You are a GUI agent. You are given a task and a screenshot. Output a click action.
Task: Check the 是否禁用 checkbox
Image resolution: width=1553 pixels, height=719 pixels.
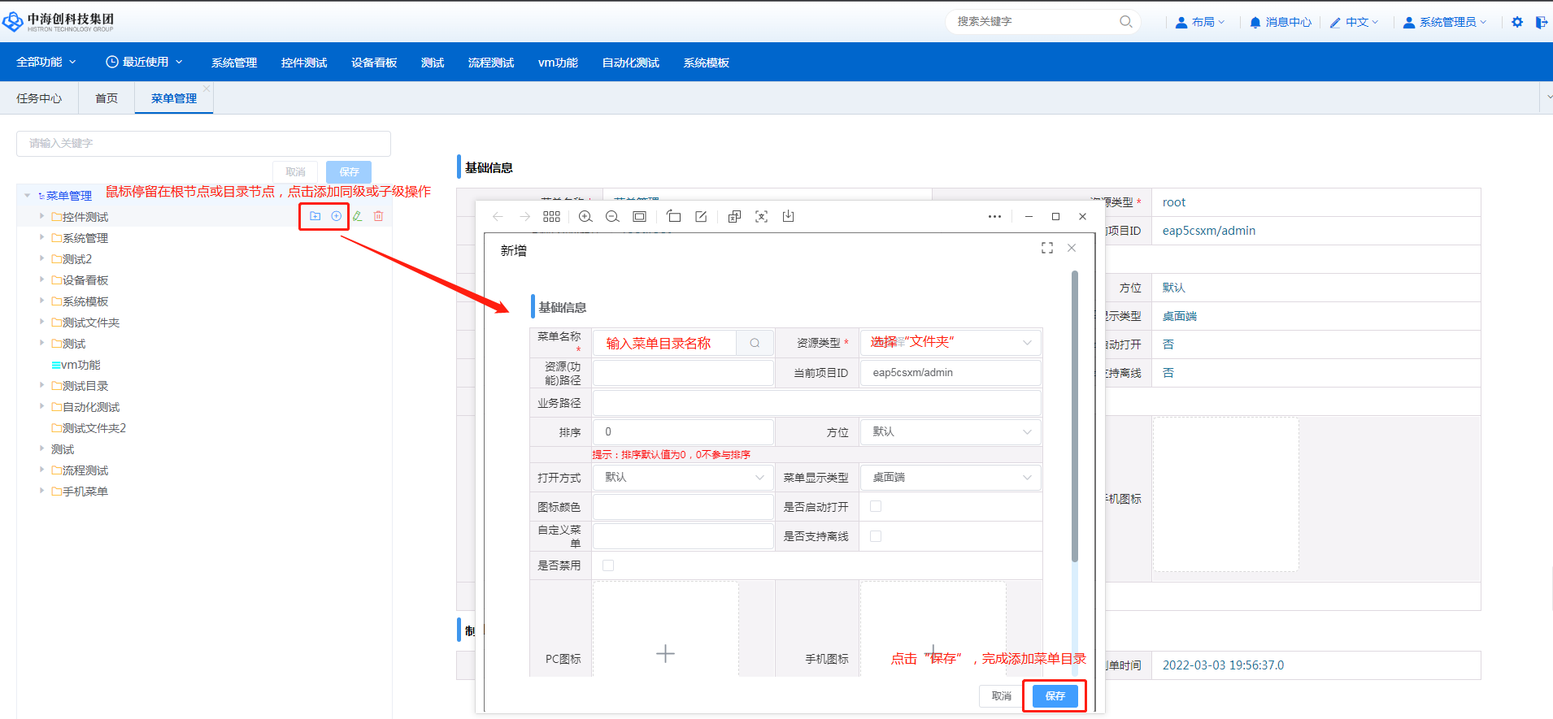(608, 565)
